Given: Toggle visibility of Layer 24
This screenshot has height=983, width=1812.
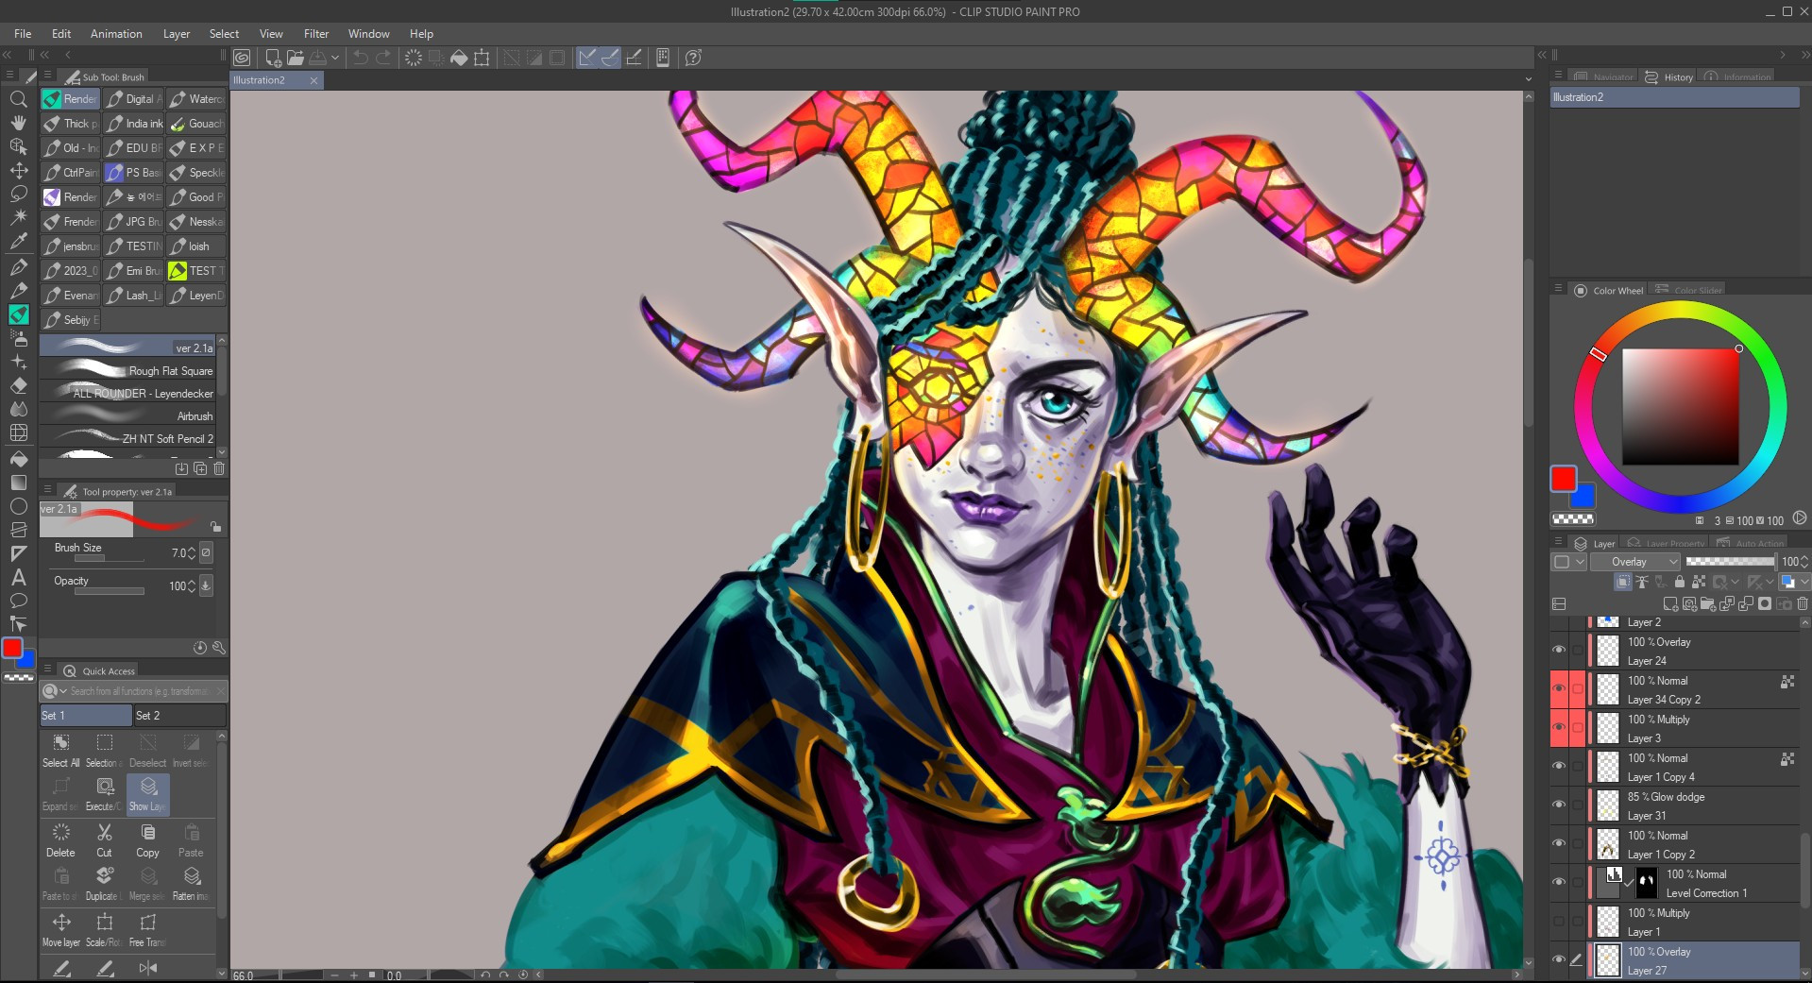Looking at the screenshot, I should click(x=1559, y=651).
